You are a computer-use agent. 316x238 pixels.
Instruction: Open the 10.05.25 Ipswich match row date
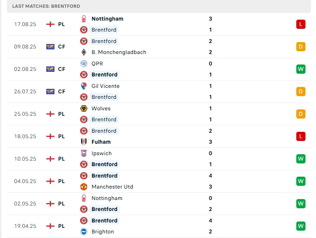[x=25, y=159]
